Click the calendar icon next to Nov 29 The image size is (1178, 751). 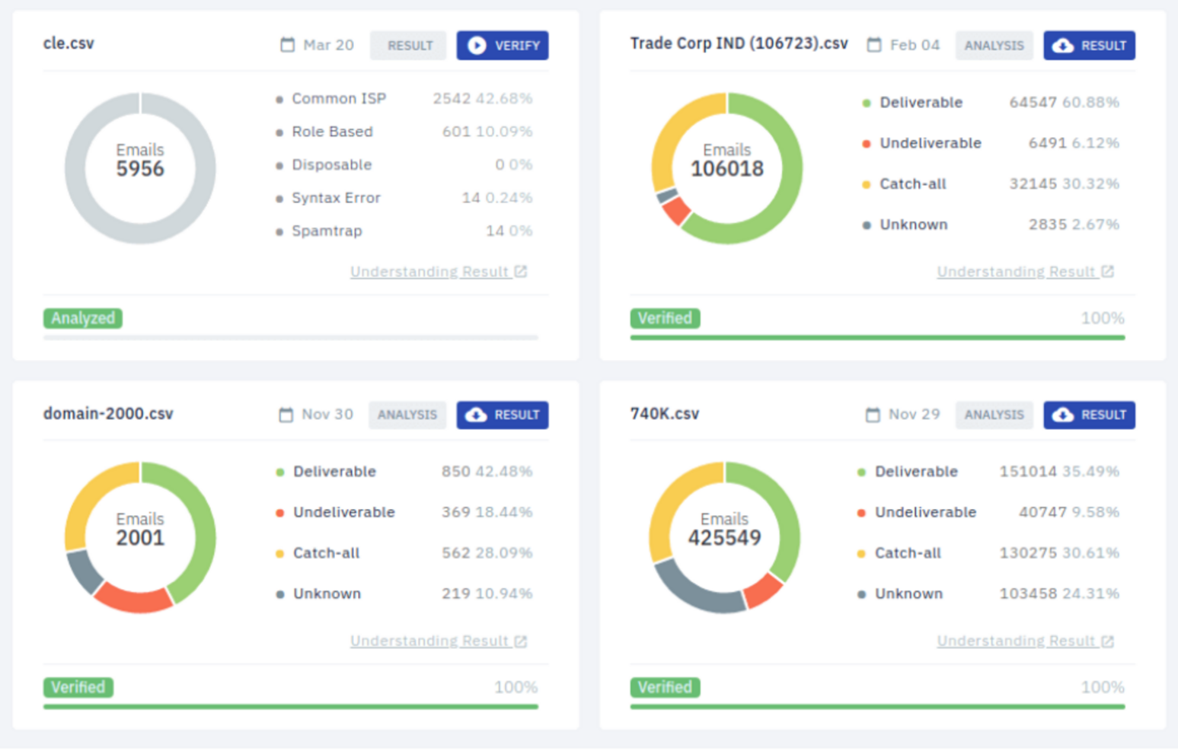tap(873, 414)
